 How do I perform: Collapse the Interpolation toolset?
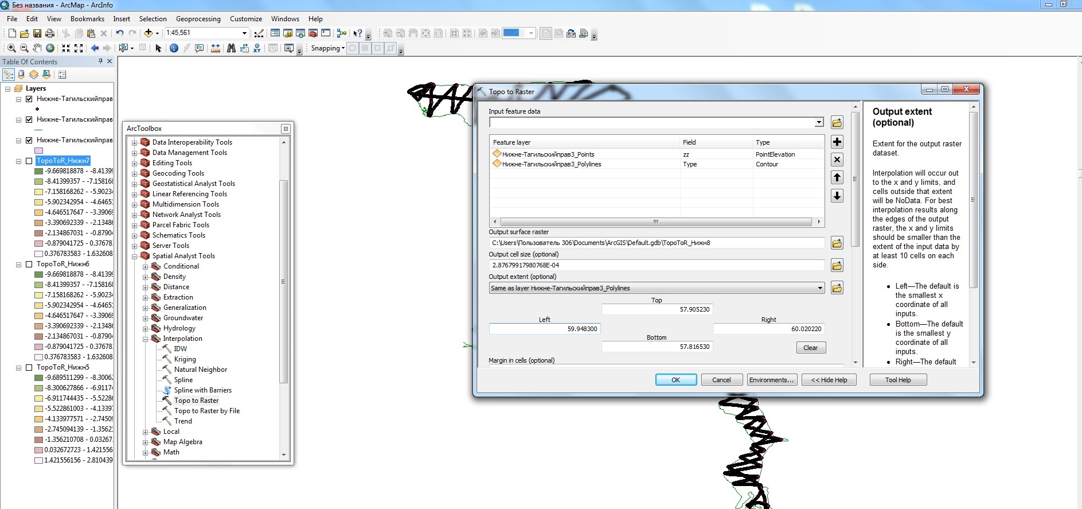coord(145,339)
